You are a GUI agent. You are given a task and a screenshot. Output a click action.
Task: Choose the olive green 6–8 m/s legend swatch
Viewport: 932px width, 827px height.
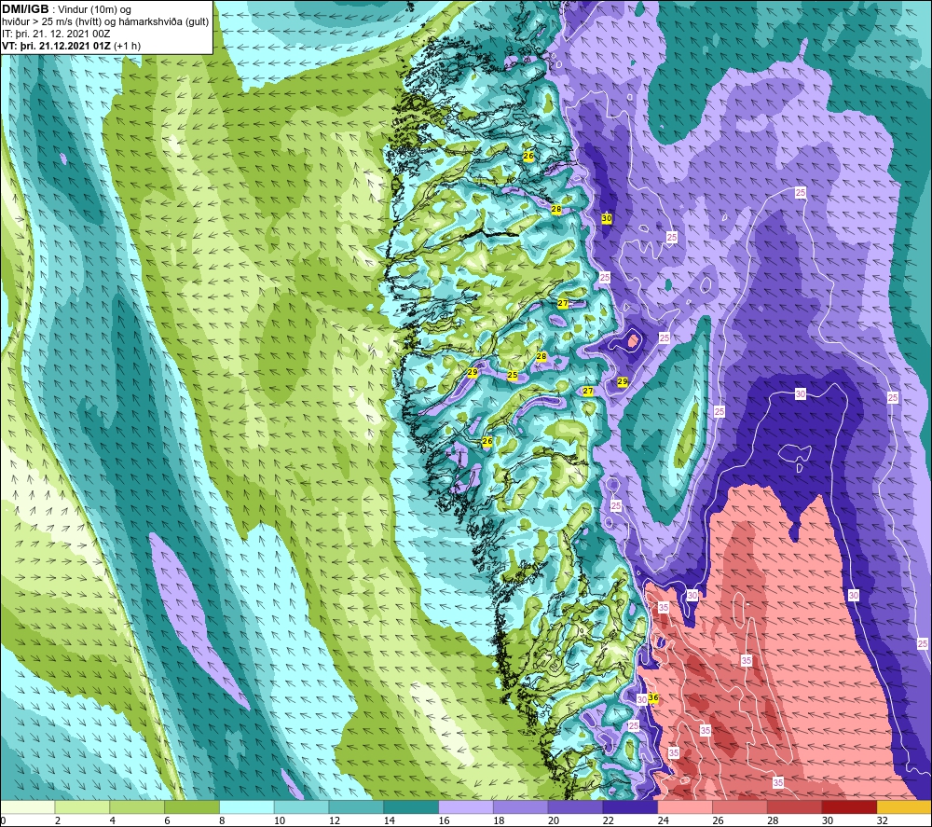[x=192, y=807]
